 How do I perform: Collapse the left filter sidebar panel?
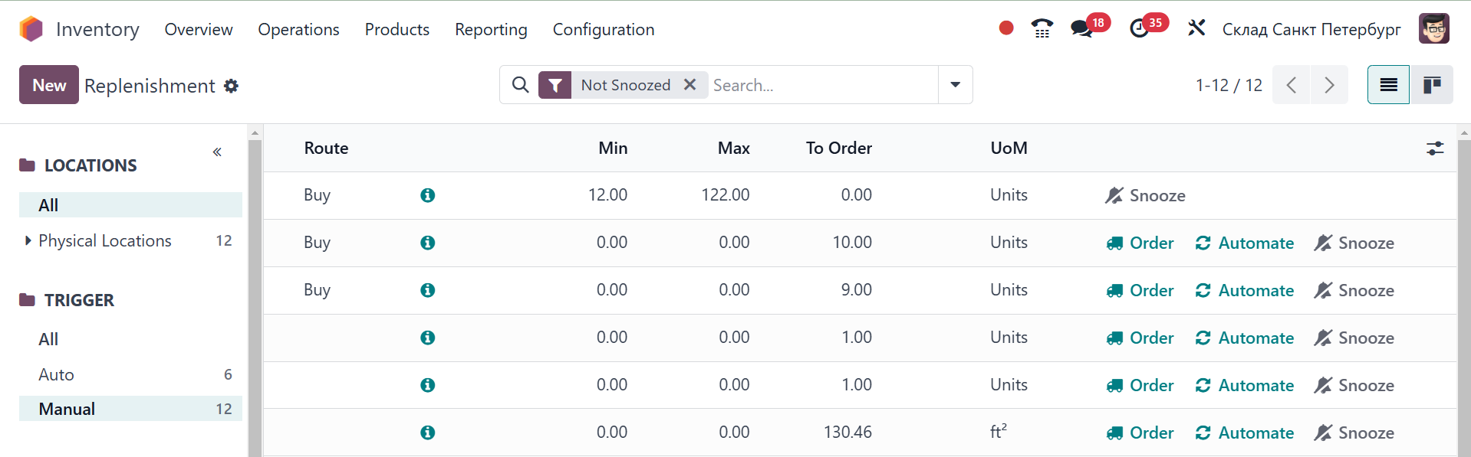217,152
